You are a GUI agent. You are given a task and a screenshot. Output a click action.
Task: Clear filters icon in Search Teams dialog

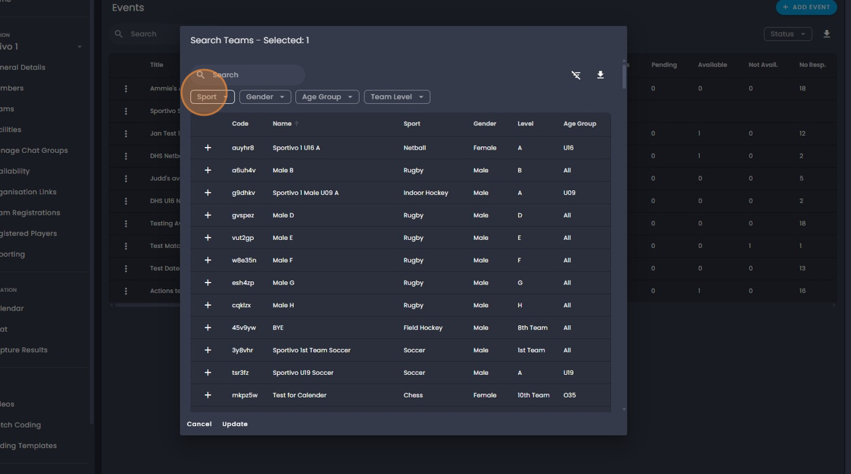tap(576, 75)
